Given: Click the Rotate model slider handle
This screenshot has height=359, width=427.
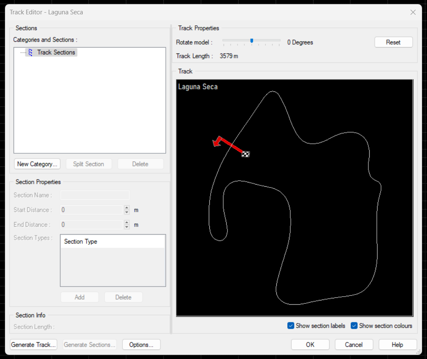Looking at the screenshot, I should tap(252, 41).
